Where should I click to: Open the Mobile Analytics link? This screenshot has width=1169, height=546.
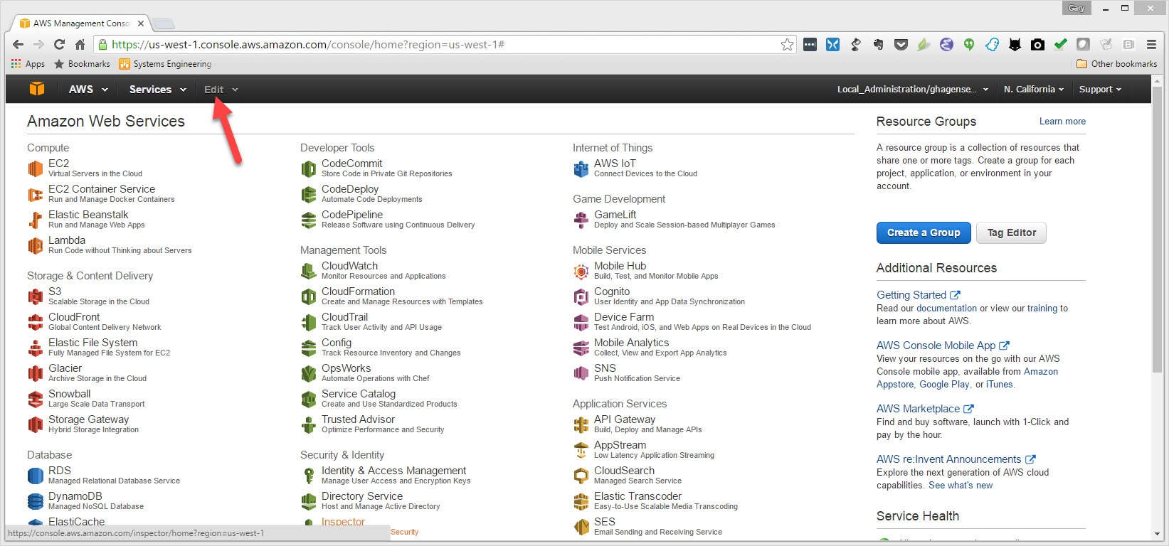[632, 343]
